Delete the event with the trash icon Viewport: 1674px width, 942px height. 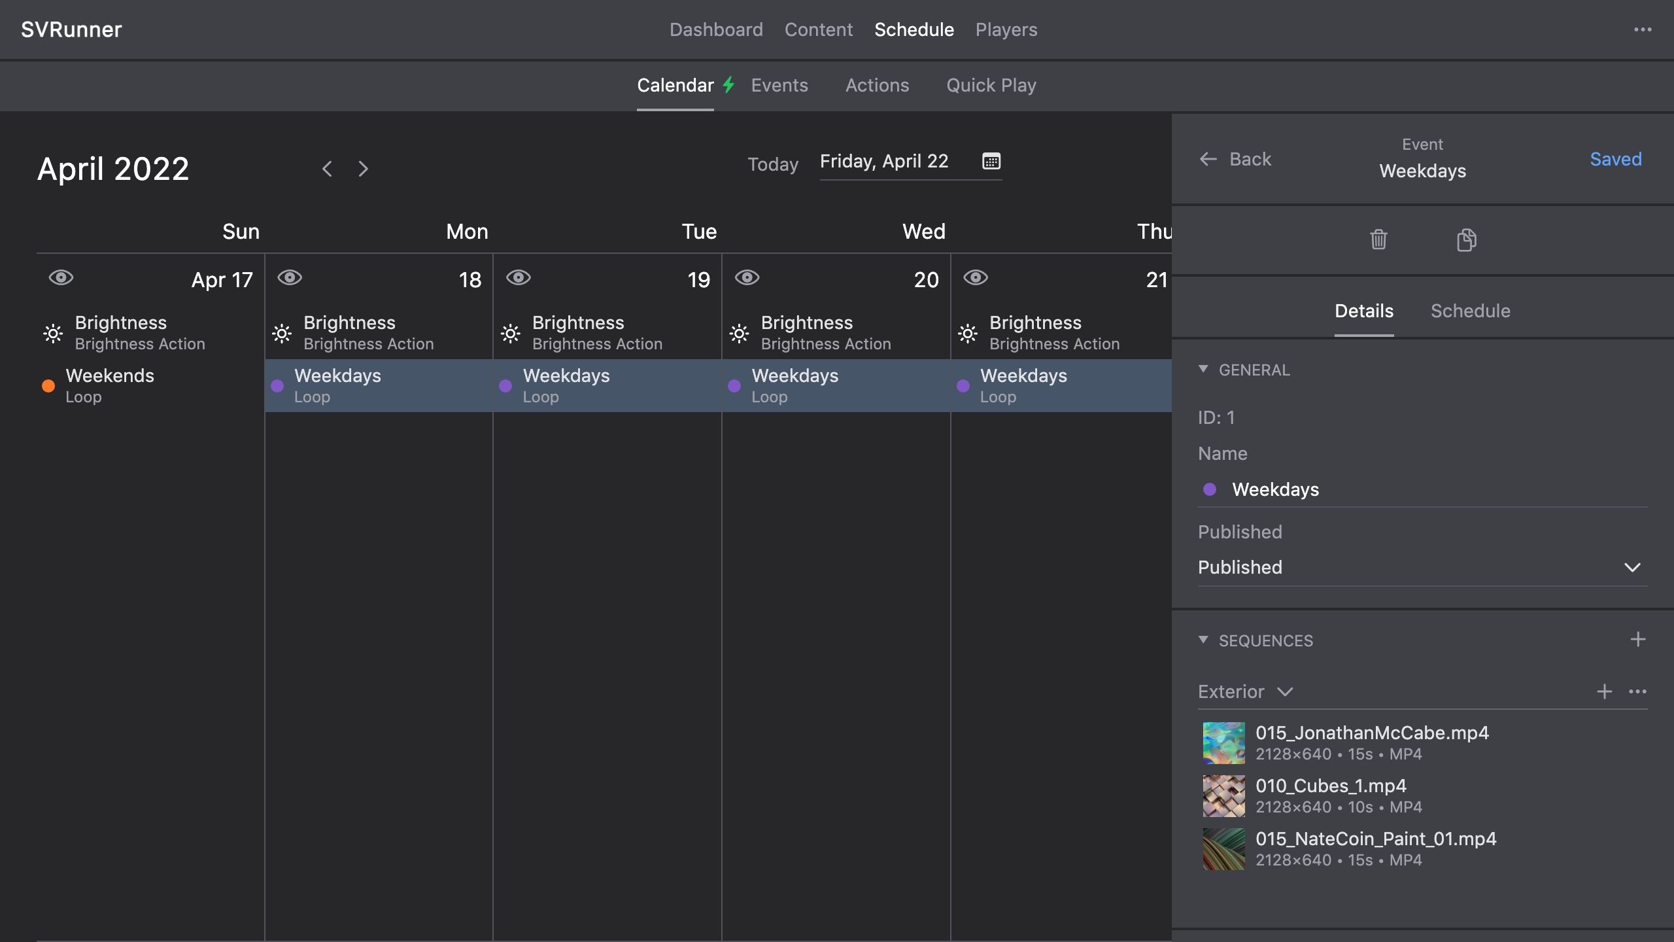[1378, 239]
